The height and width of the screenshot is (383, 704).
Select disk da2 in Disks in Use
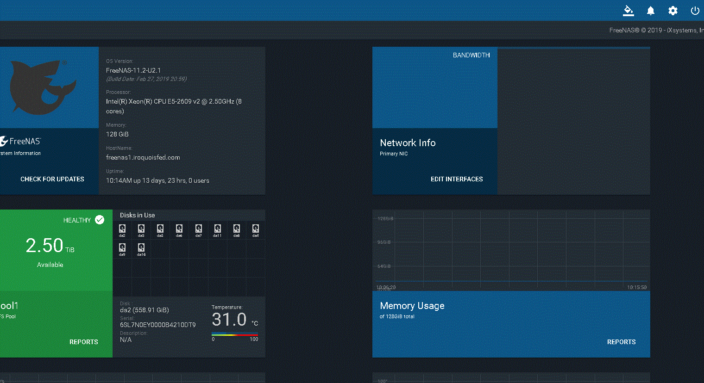click(122, 229)
